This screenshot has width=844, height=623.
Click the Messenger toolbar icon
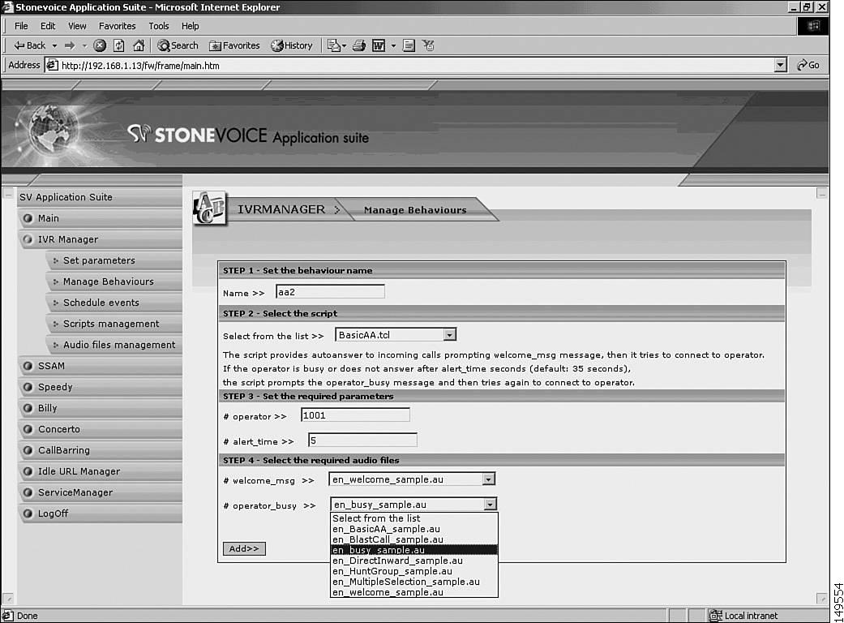coord(428,45)
